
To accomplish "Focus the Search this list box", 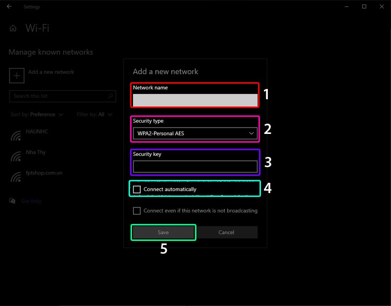I will tap(63, 96).
